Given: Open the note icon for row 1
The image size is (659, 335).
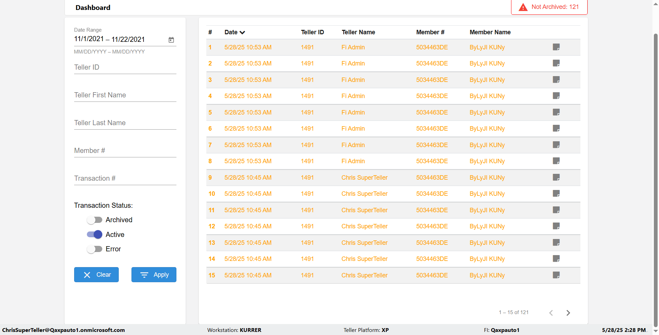Looking at the screenshot, I should pyautogui.click(x=556, y=47).
